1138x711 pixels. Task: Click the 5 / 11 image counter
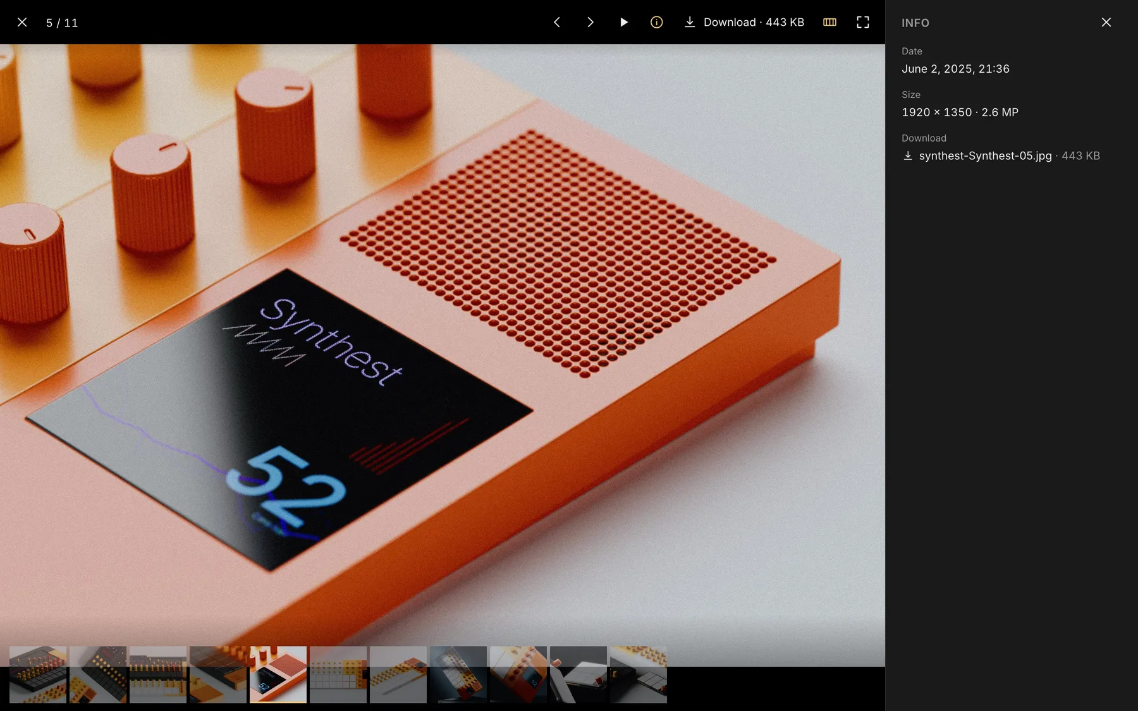(62, 23)
